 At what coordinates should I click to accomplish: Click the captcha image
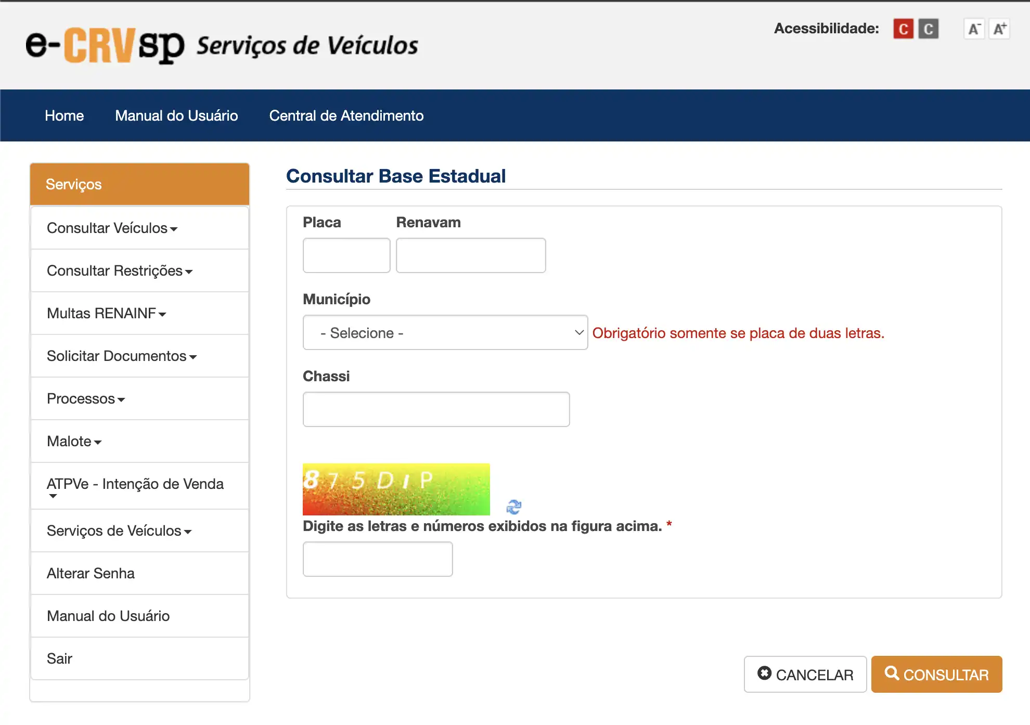(396, 489)
